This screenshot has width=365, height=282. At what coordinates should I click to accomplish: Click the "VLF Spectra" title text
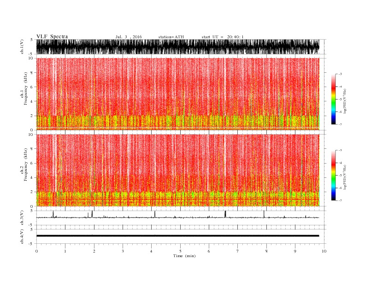click(52, 36)
